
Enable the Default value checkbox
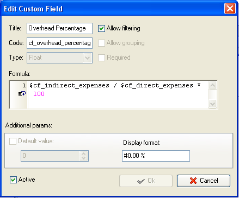(x=13, y=141)
